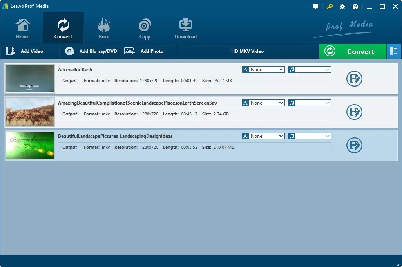Open the audio track dropdown for BeautifulLandscapePictures

[x=310, y=136]
